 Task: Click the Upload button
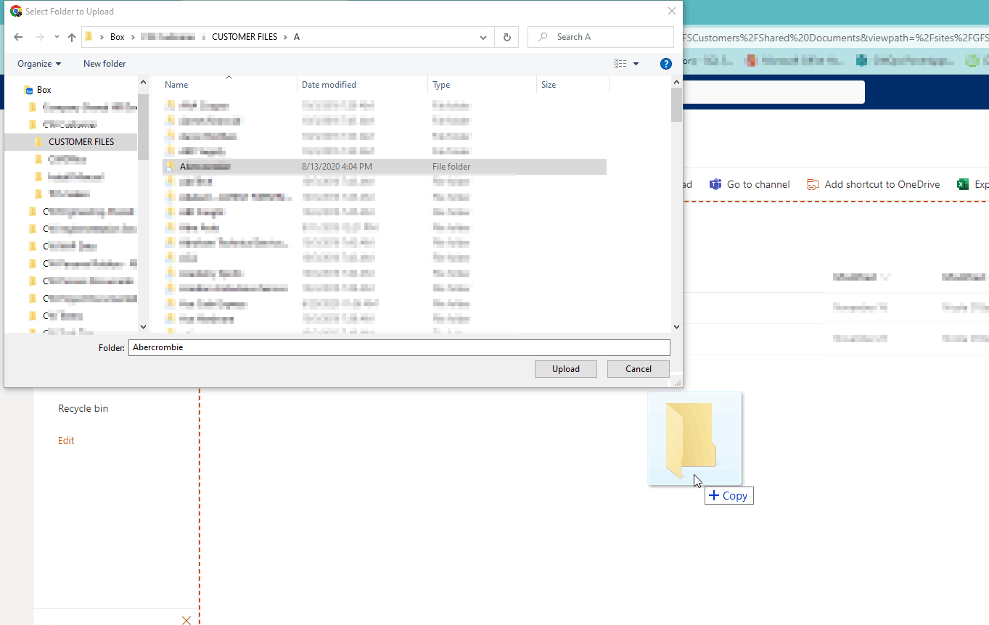click(x=565, y=368)
